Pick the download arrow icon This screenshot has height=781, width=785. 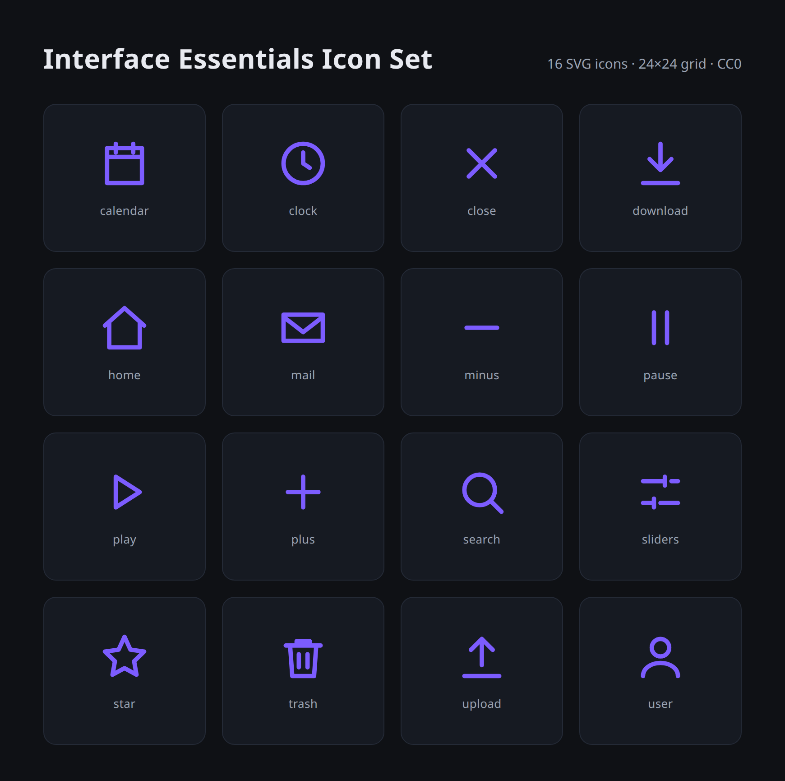click(660, 163)
